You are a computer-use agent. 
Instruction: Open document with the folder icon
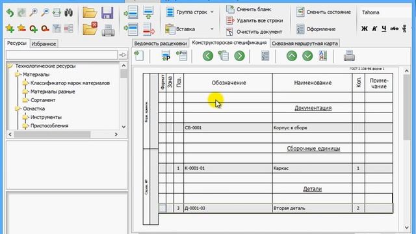tap(90, 12)
